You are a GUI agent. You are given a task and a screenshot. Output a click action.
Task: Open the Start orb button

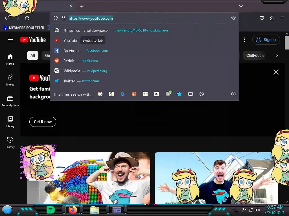(7, 210)
